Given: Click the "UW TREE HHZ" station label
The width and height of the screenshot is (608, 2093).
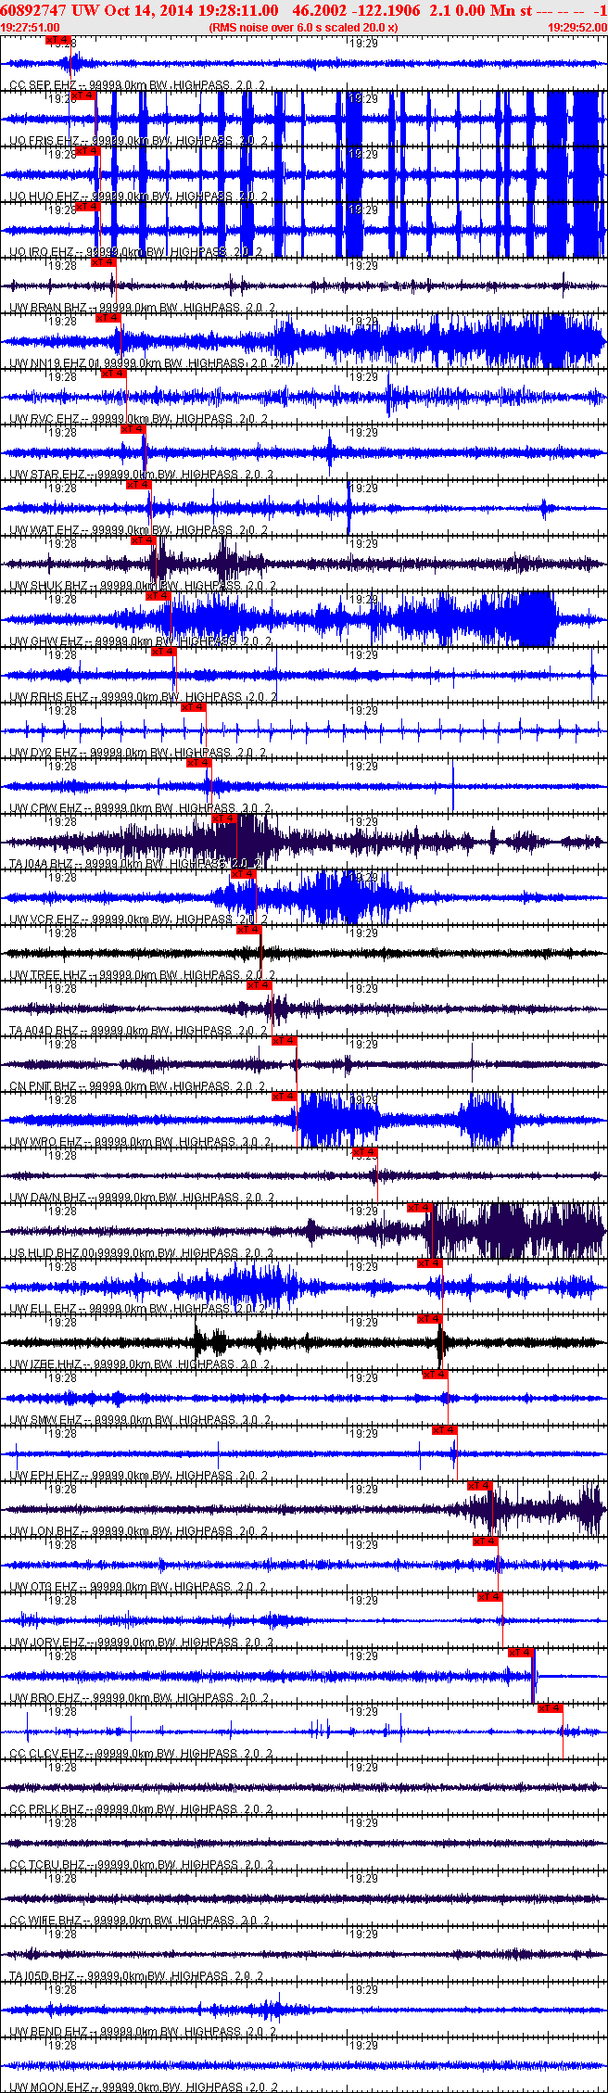Looking at the screenshot, I should click(48, 975).
